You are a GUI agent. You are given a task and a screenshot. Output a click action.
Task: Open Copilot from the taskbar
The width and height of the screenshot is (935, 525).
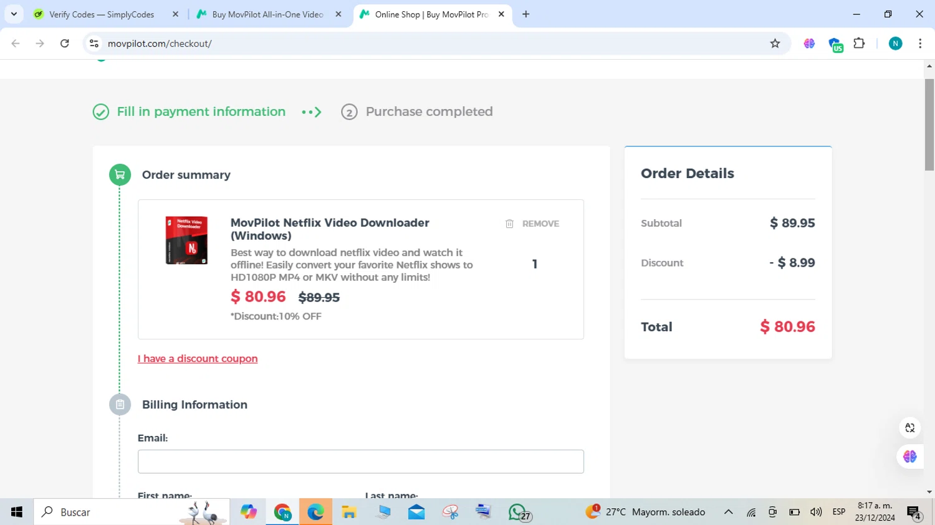(x=249, y=512)
